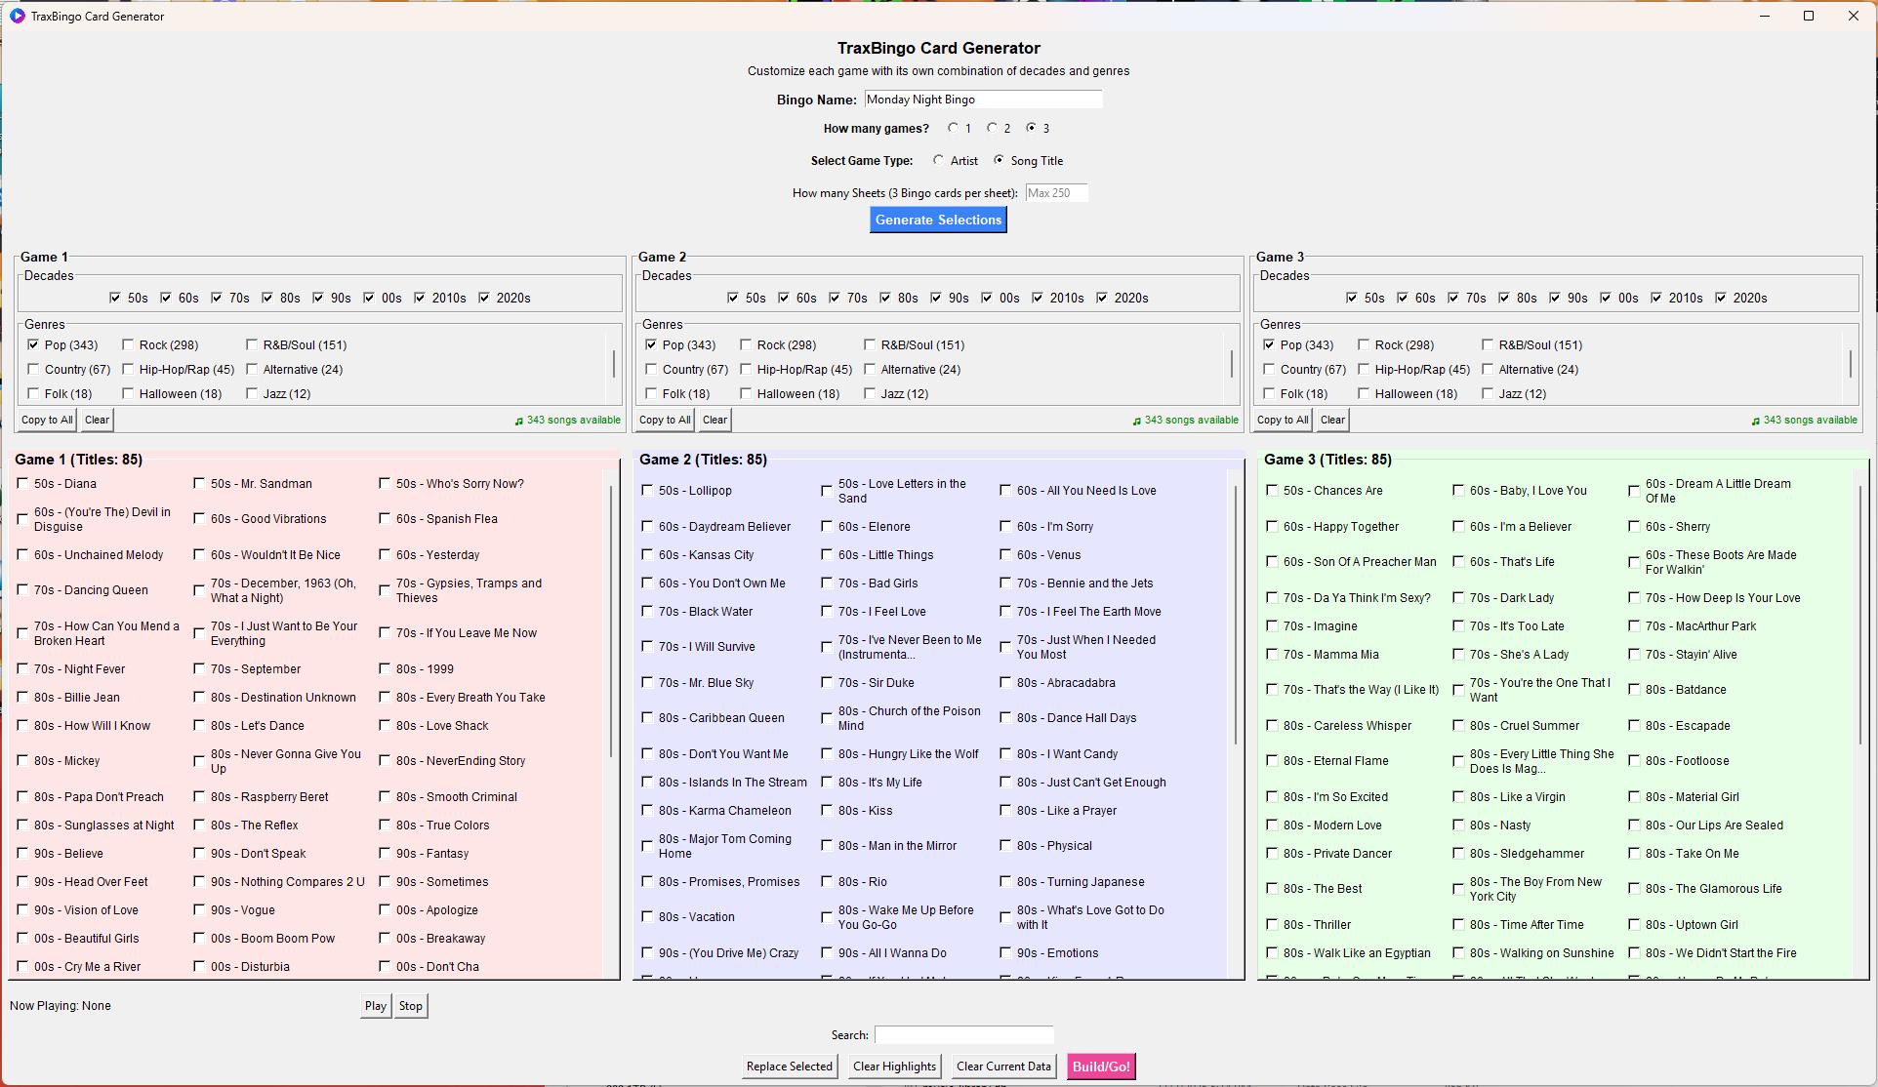The width and height of the screenshot is (1878, 1087).
Task: Click the music note icon in Game 3
Action: tap(1756, 422)
